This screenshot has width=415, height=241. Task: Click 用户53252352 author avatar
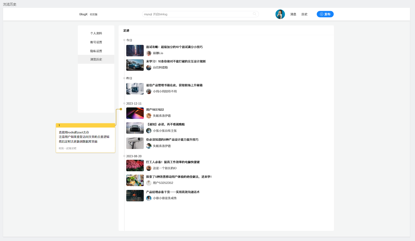click(x=149, y=183)
